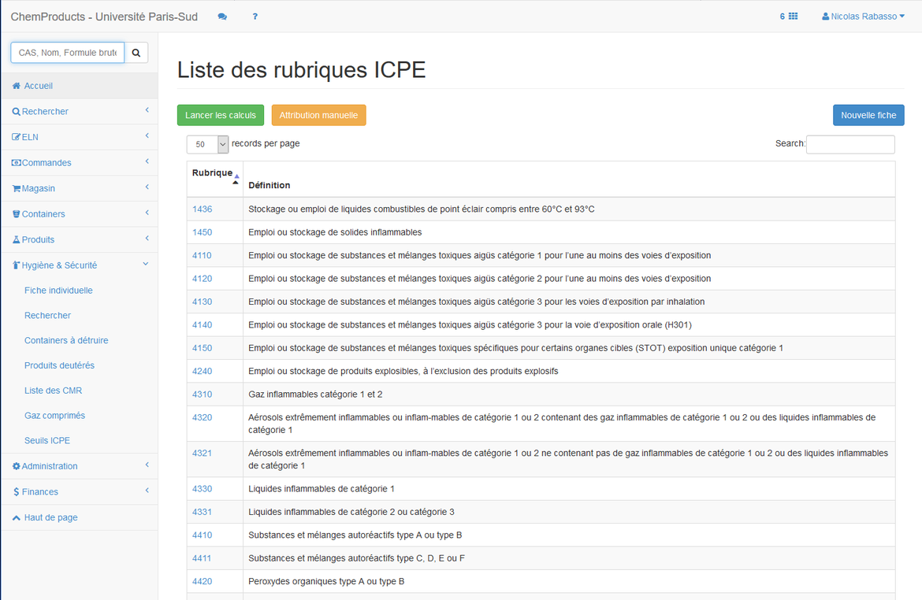Click the flask icon beside Produits
The image size is (922, 600).
click(x=17, y=240)
